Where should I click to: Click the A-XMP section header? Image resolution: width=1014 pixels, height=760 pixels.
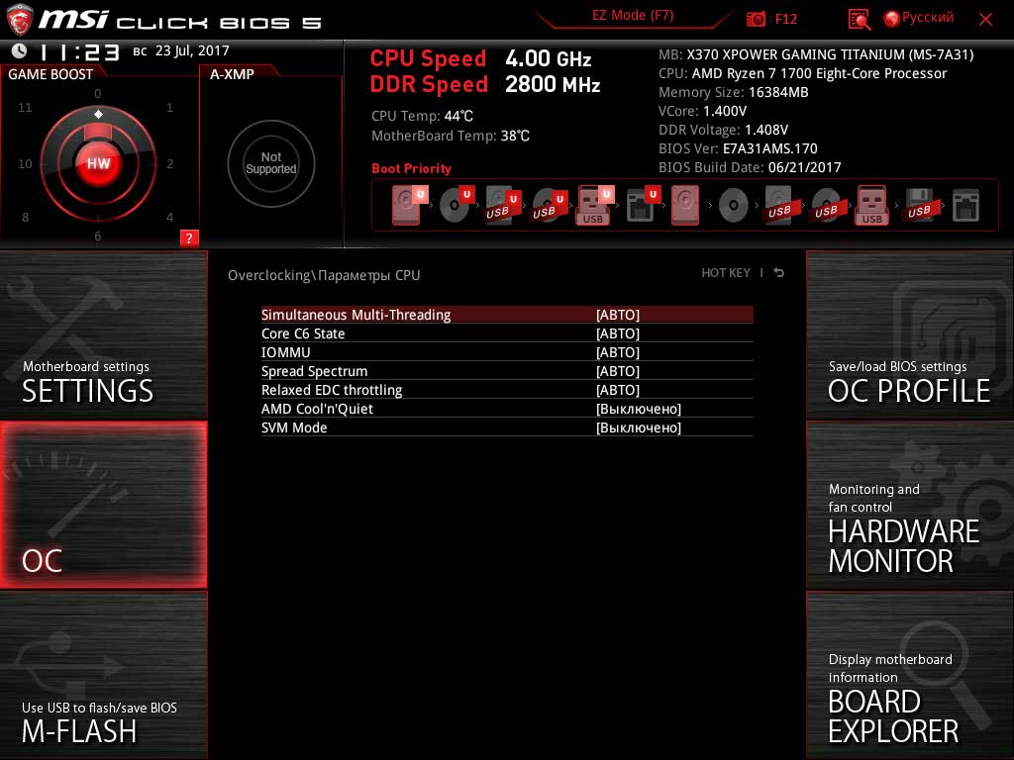point(232,74)
